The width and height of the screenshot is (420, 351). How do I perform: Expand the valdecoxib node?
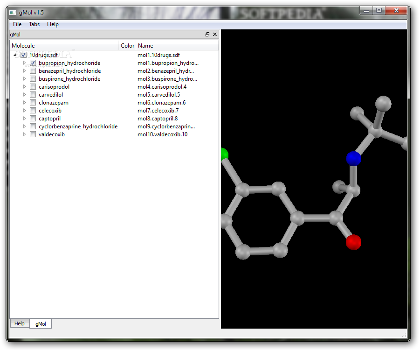coord(24,134)
